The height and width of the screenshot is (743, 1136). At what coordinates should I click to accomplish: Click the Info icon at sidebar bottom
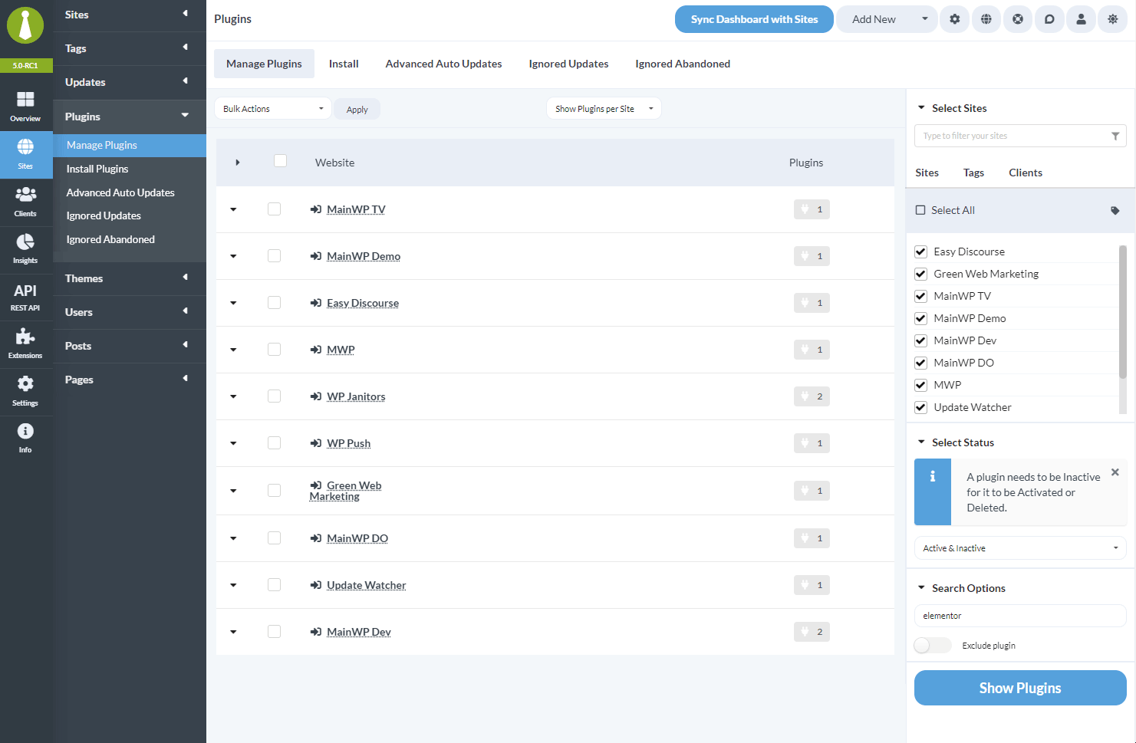pos(25,438)
